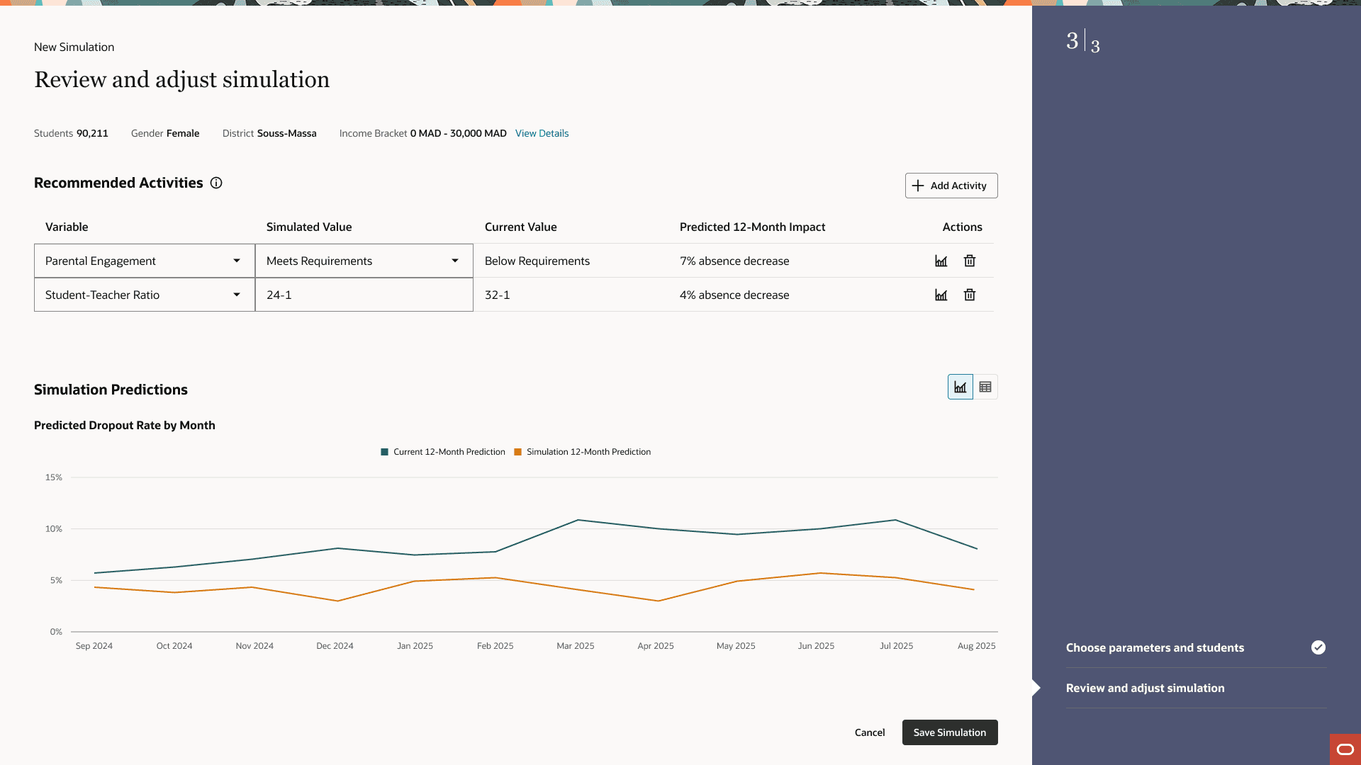Click Simulation 12-Month Prediction orange swatch
This screenshot has height=765, width=1361.
[517, 452]
